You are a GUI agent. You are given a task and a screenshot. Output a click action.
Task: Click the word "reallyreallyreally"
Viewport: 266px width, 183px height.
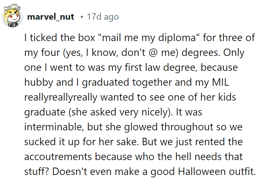[x=61, y=97]
